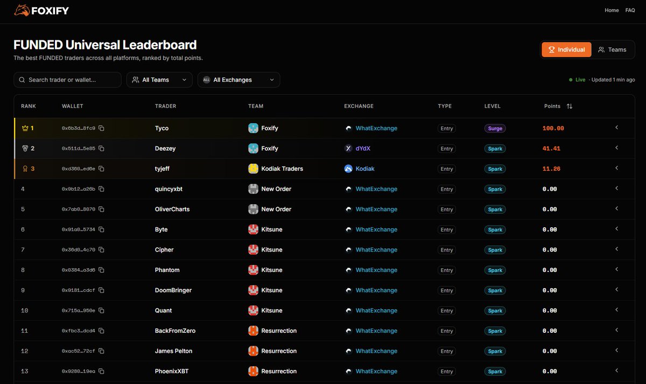Copy wallet address in Quant's row

[x=101, y=310]
